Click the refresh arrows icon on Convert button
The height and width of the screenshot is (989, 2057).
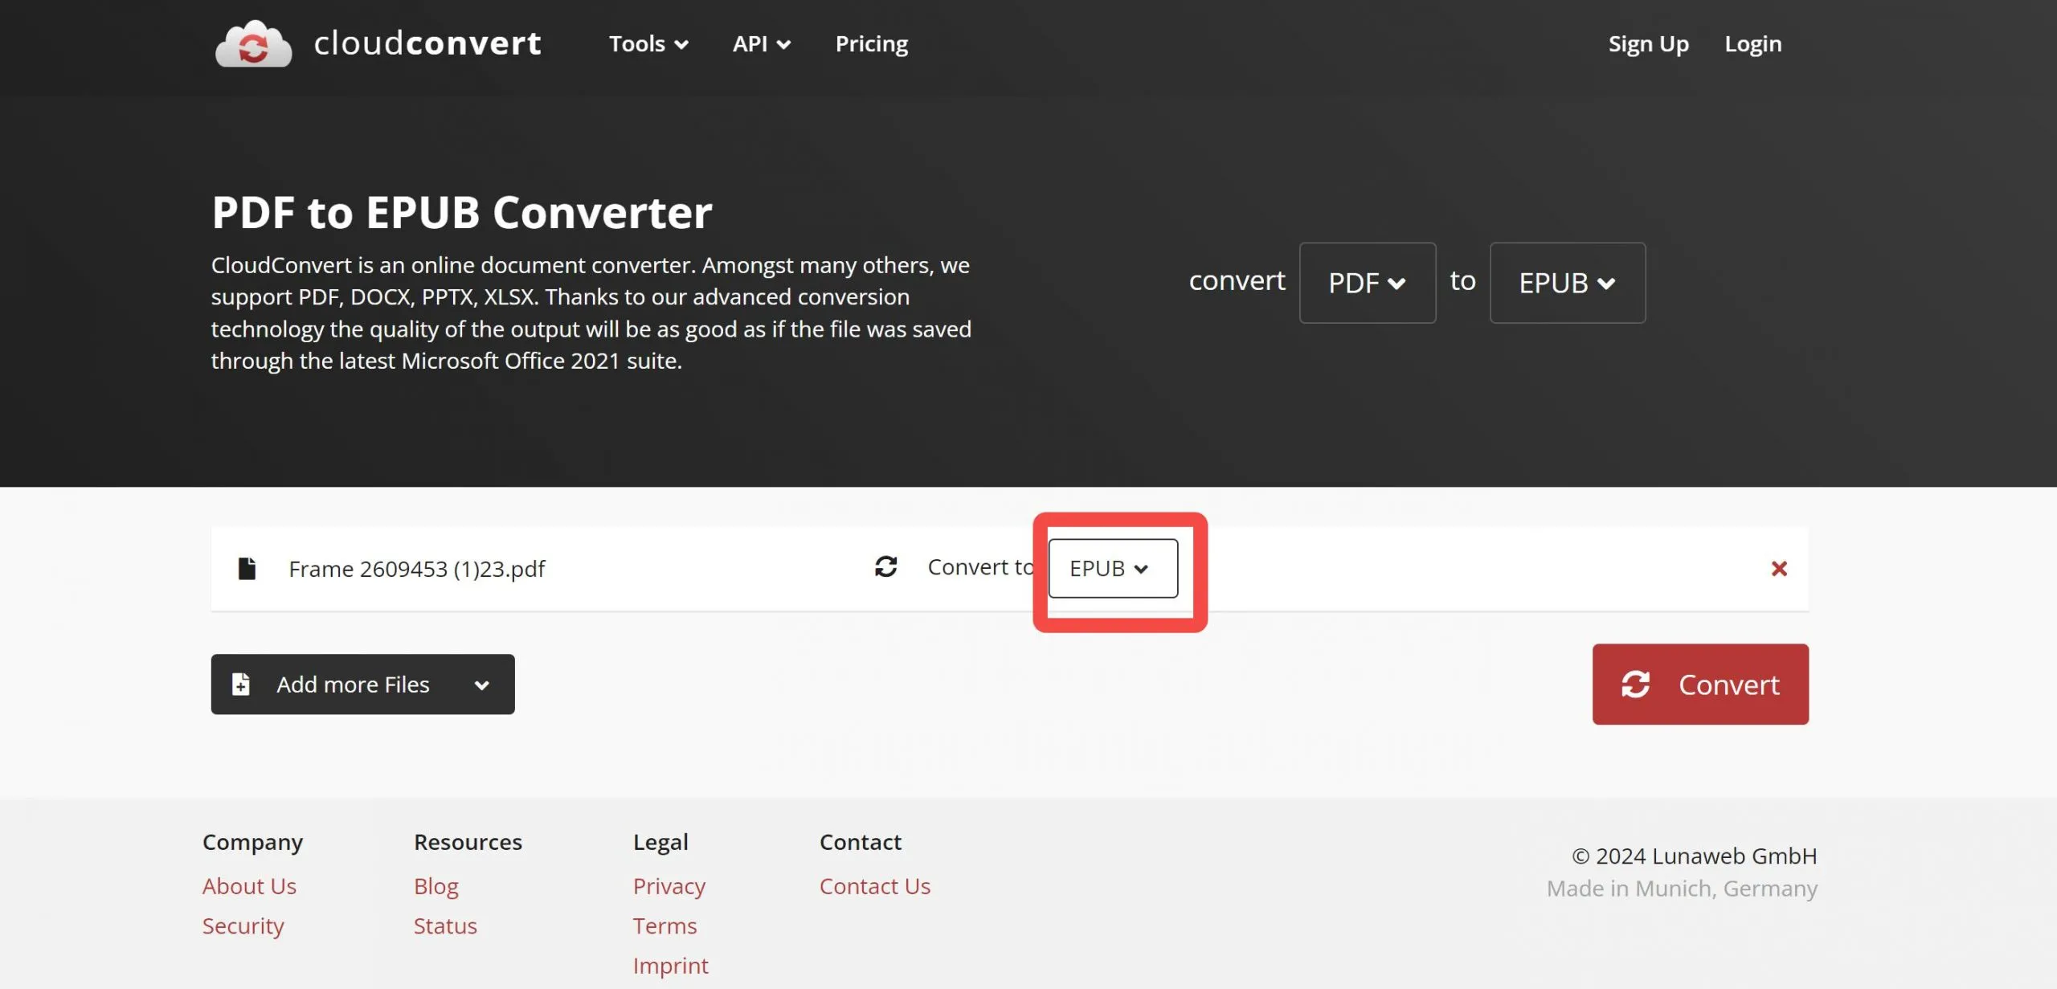(x=1638, y=685)
